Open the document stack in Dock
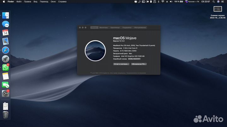 (x=5, y=106)
